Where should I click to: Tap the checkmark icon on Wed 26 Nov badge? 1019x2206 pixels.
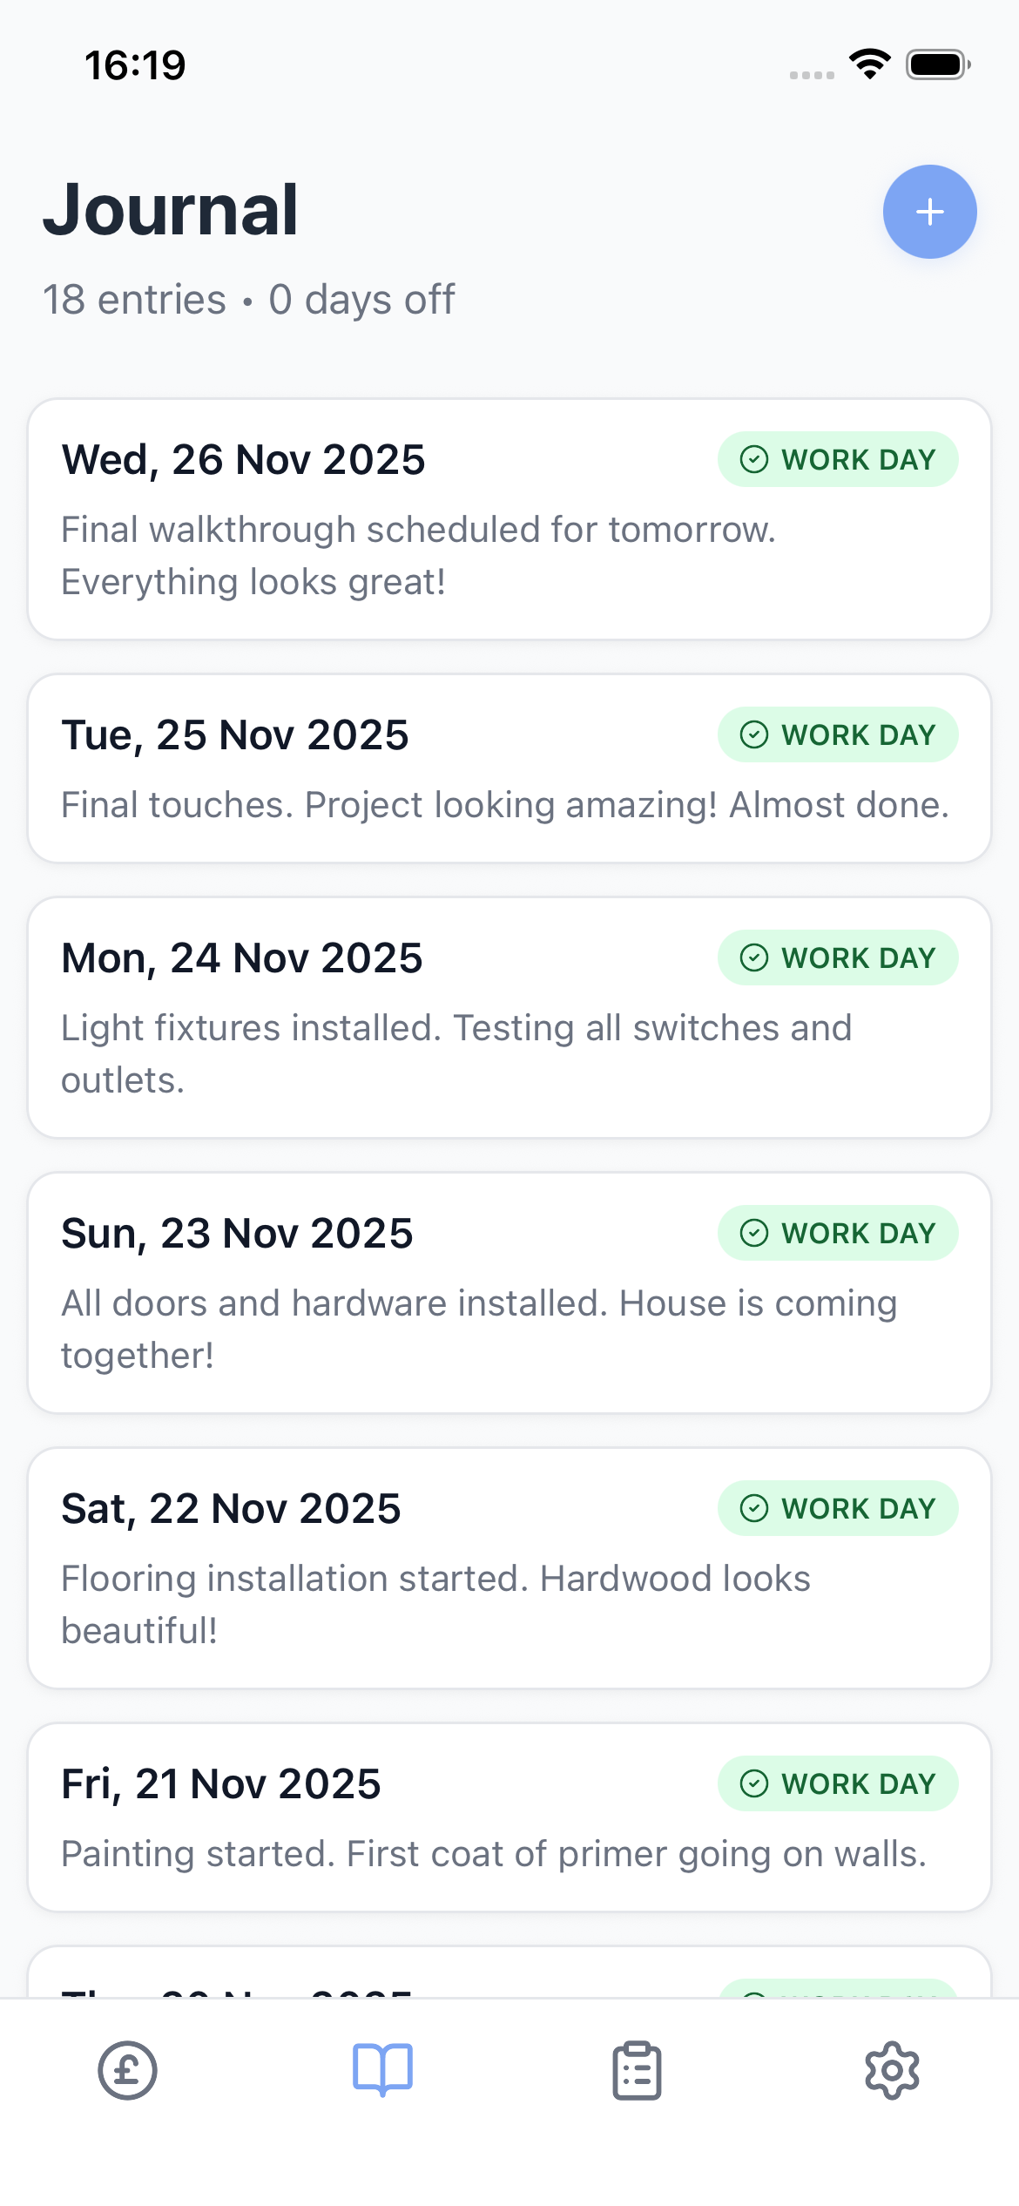754,459
